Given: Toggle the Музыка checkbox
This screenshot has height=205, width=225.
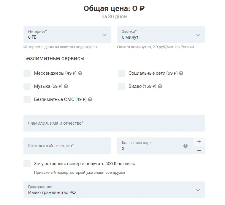Looking at the screenshot, I should [27, 86].
